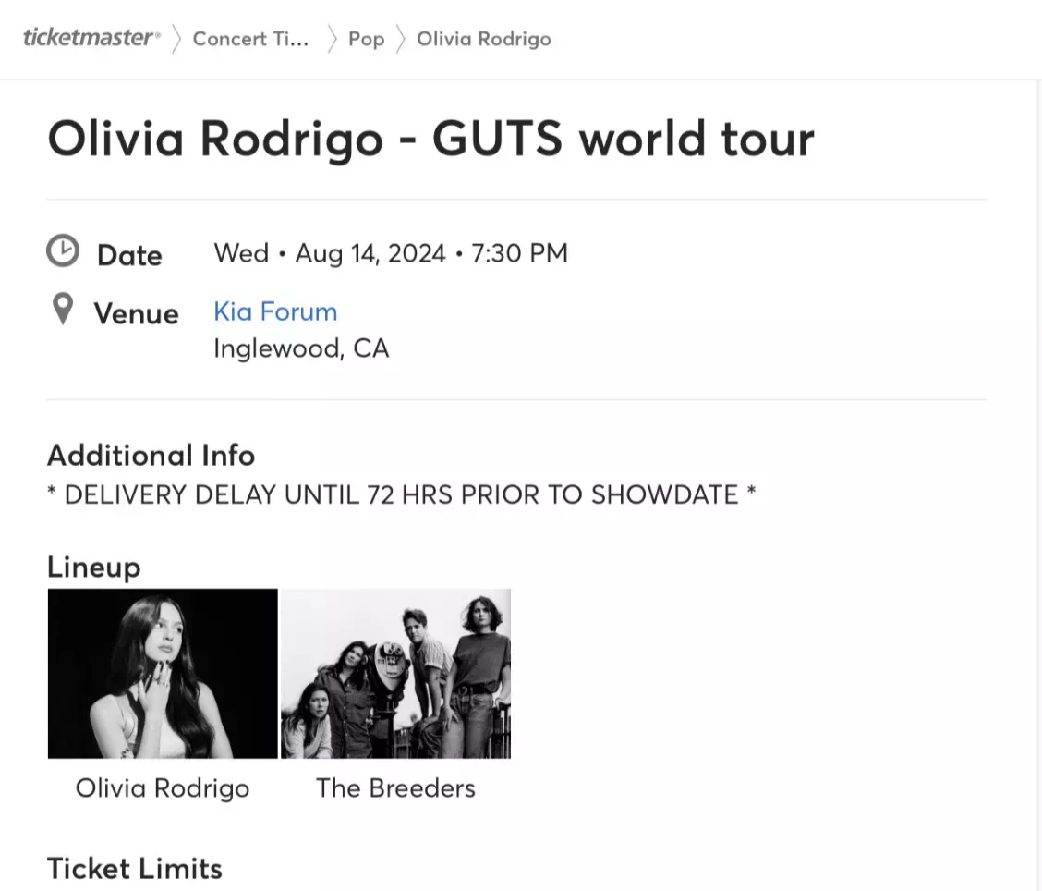Click the Ticketmaster logo
The height and width of the screenshot is (891, 1042).
(x=91, y=38)
